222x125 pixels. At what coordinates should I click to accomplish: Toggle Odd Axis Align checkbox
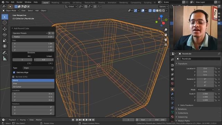coord(14,73)
